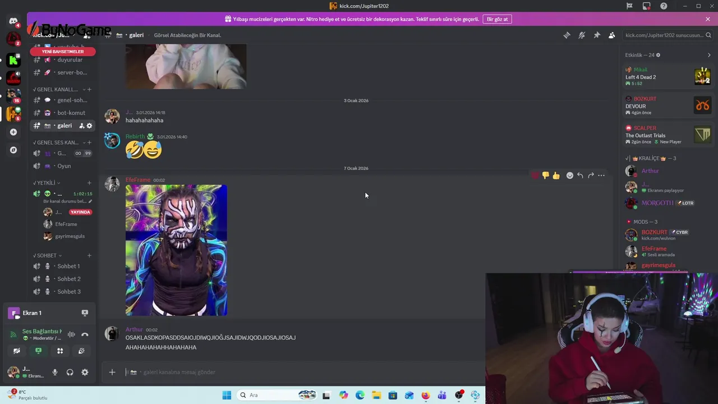
Task: Join the Sohbet 3 voice channel
Action: click(x=62, y=292)
